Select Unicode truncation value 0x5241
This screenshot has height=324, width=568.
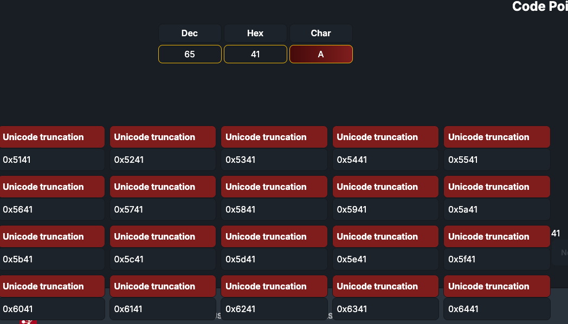click(163, 160)
